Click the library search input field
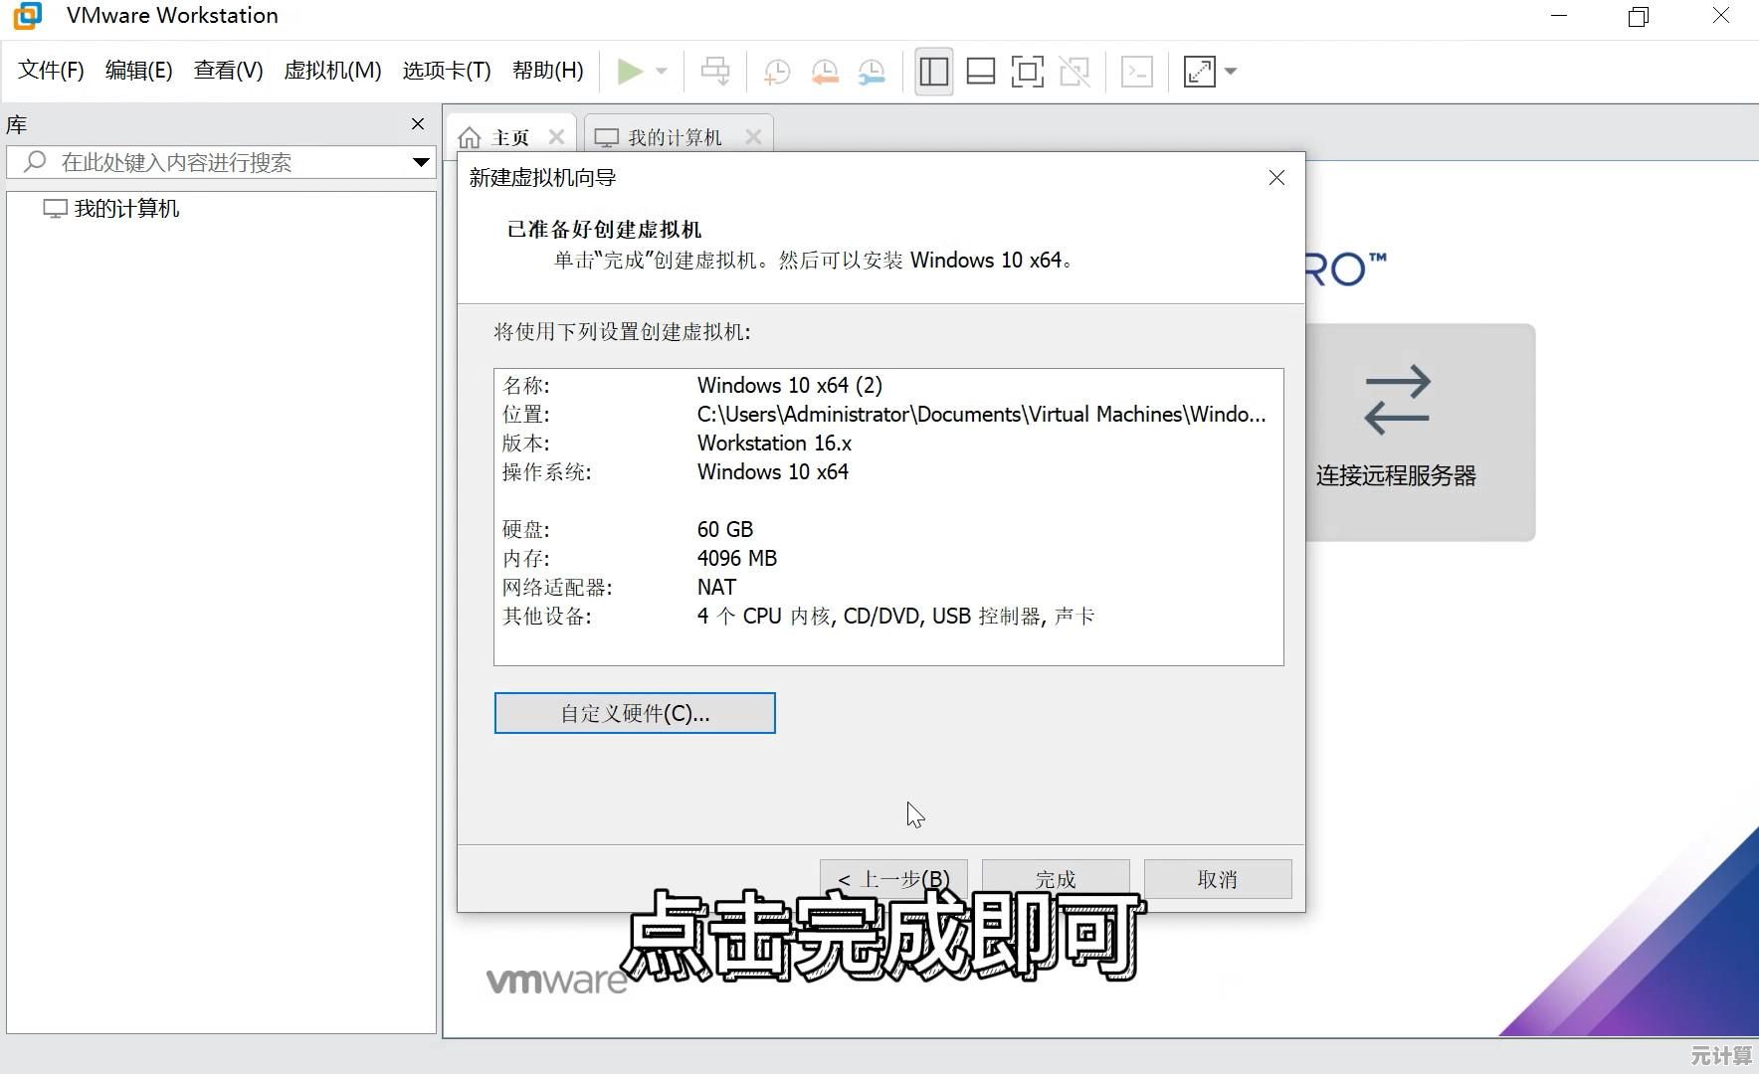 pyautogui.click(x=219, y=162)
